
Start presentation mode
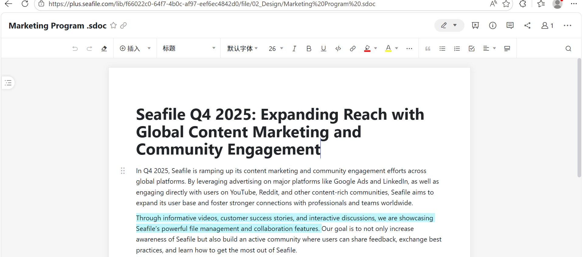click(x=475, y=25)
